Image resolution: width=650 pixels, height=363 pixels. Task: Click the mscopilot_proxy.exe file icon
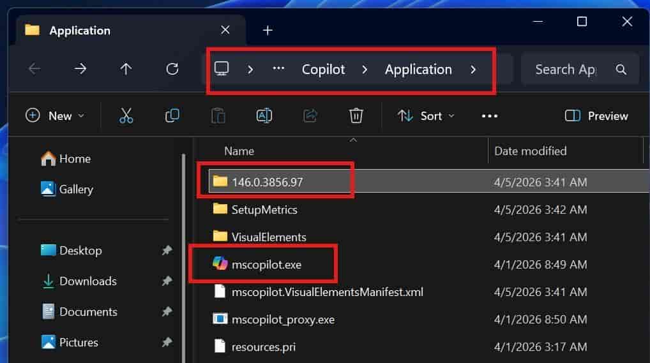point(220,318)
